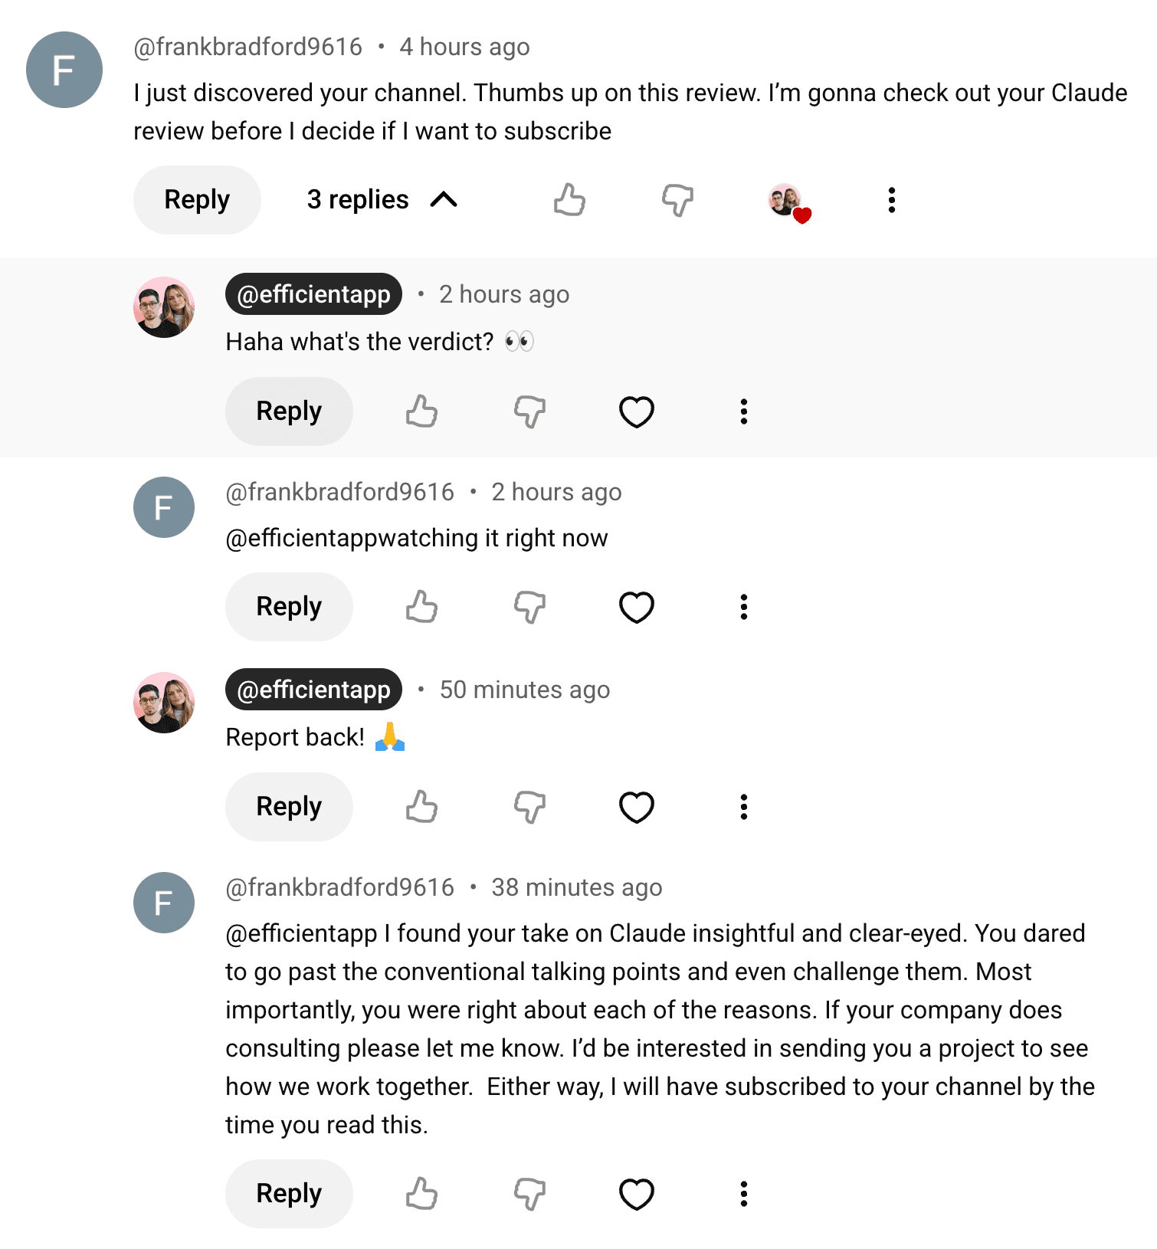Open three-dot menu on 38 minutes ago reply
Screen dimensions: 1157x1249
(x=743, y=1194)
